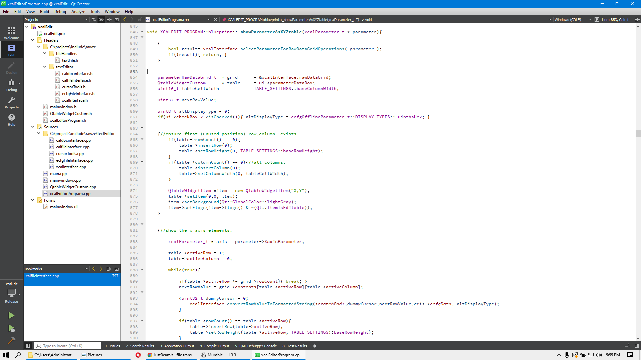The width and height of the screenshot is (641, 360).
Task: Open the File menu
Action: pyautogui.click(x=6, y=11)
